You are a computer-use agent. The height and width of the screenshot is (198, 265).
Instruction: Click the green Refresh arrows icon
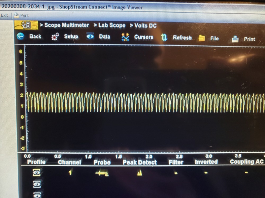point(164,38)
